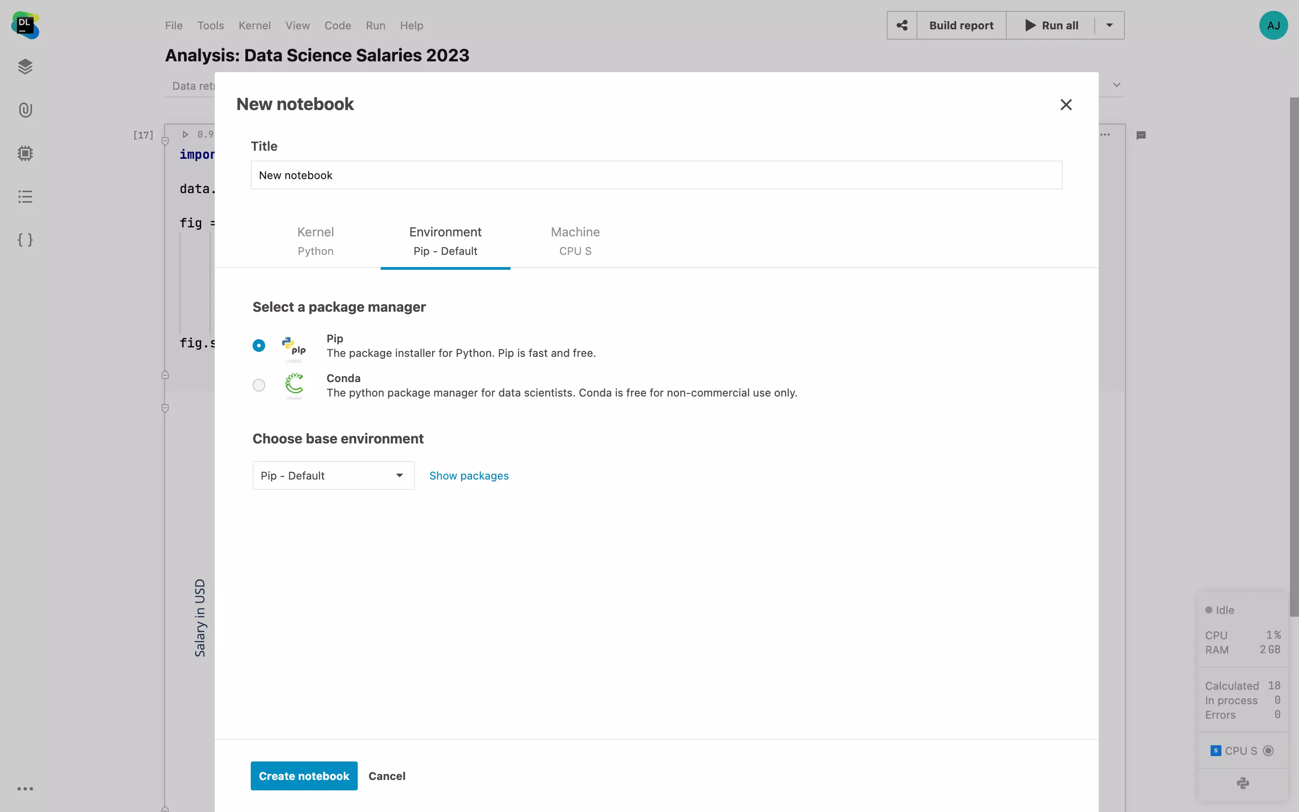Open the machine chip icon panel
Viewport: 1299px width, 812px height.
25,153
